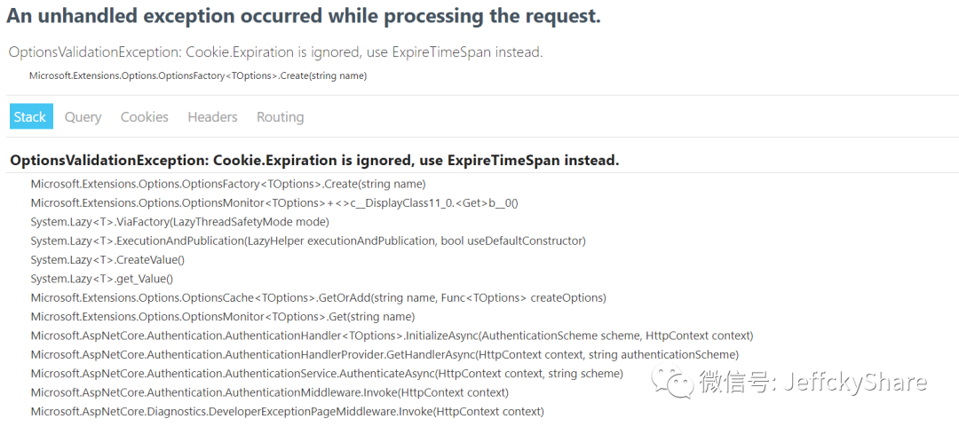Click the AuthenticationHandler InitializeAsync stack frame
Screen dimensions: 959x427
(x=392, y=336)
